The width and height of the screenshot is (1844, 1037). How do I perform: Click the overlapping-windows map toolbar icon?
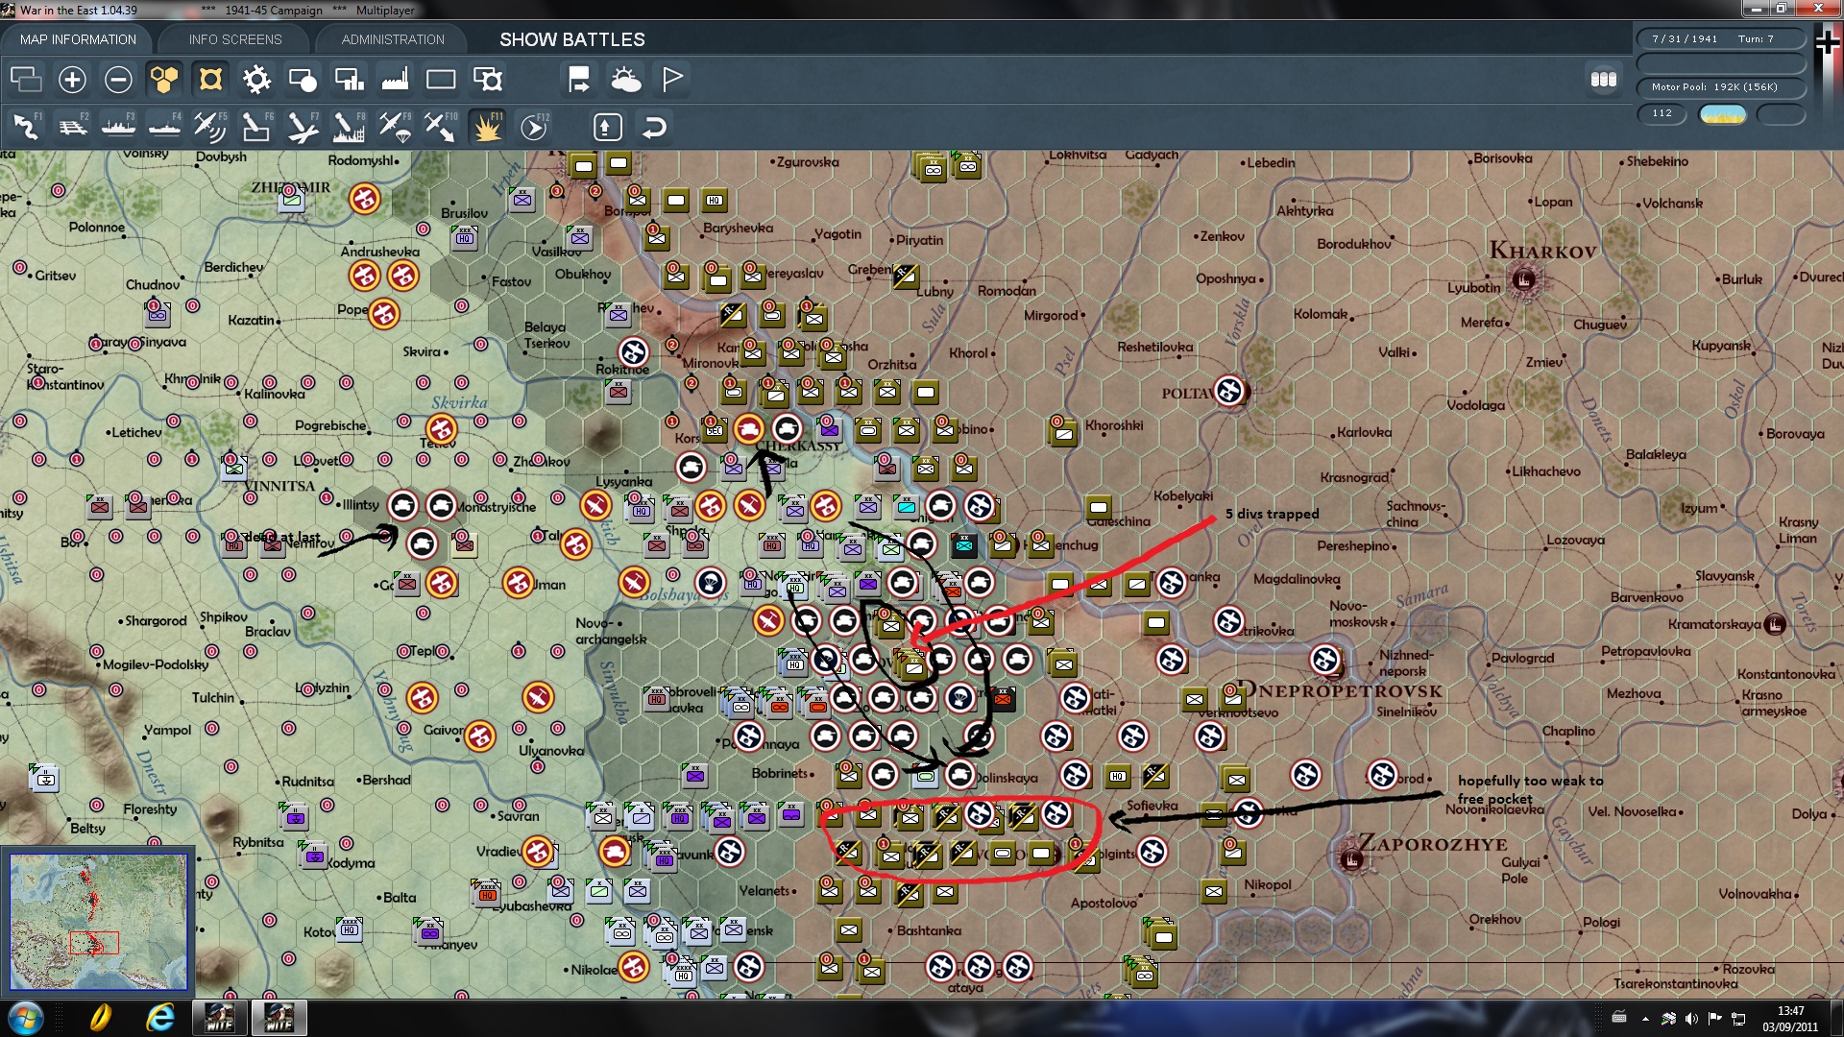click(26, 79)
